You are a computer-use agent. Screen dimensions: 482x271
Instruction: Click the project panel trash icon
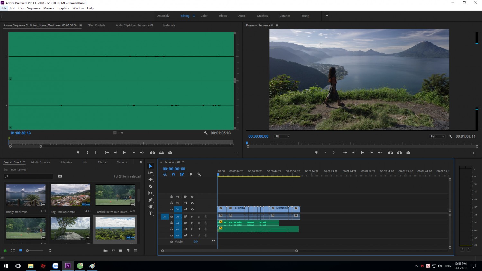point(136,250)
